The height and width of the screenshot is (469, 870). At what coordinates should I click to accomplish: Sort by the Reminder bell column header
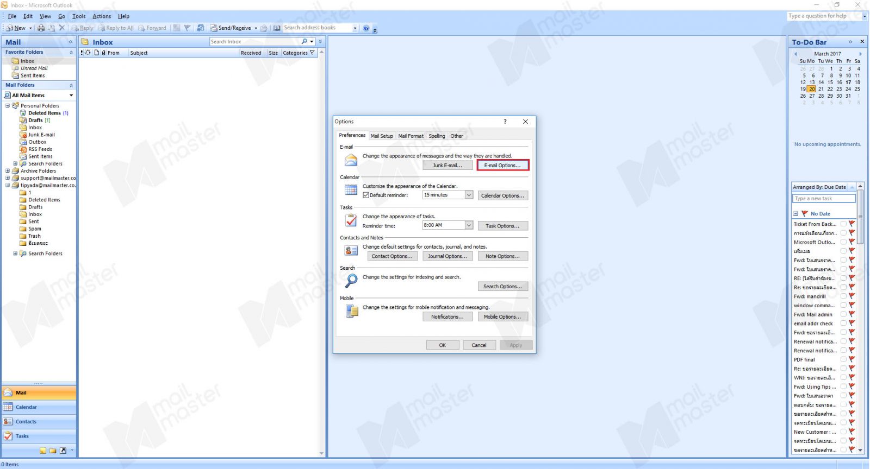pyautogui.click(x=88, y=53)
